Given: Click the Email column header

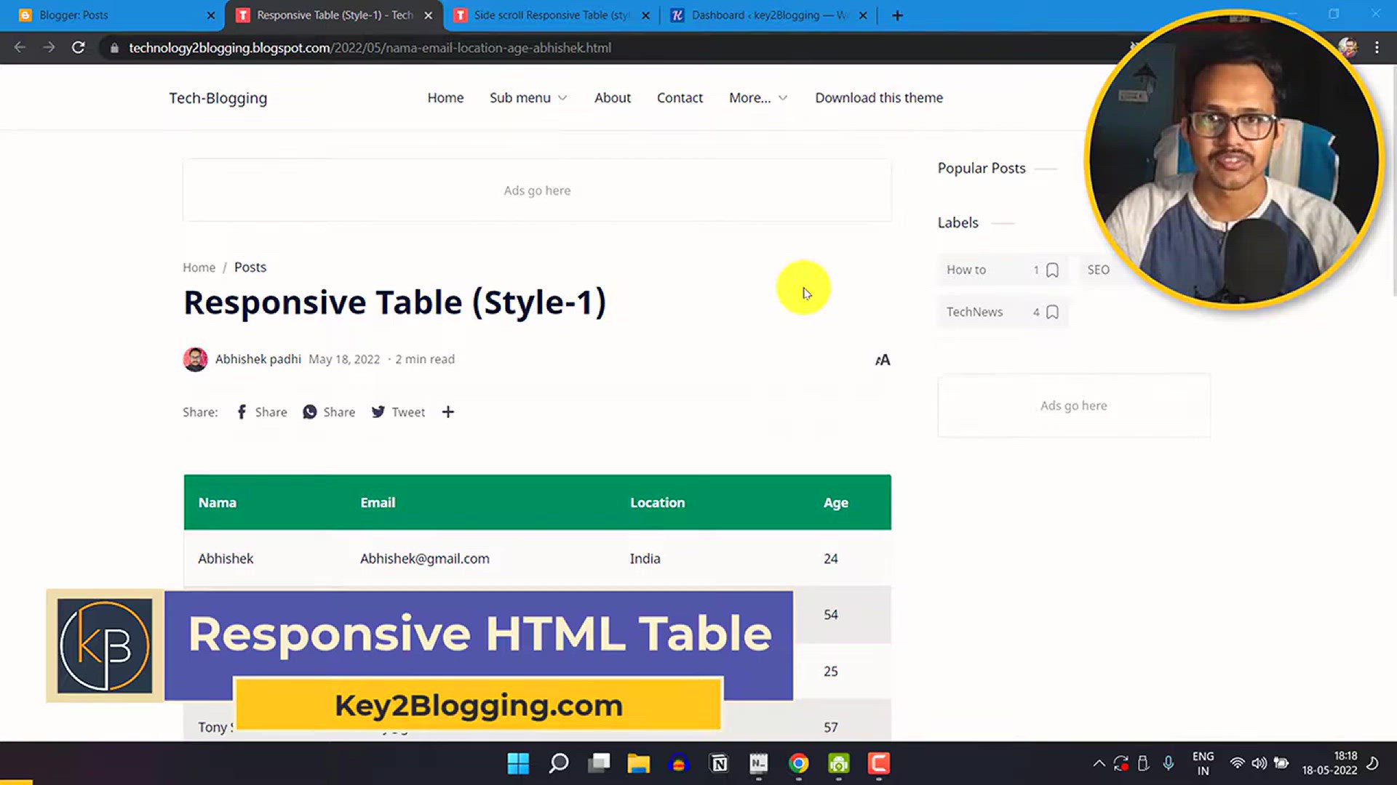Looking at the screenshot, I should 378,502.
